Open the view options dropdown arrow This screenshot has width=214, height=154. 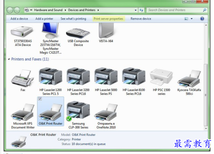192,19
